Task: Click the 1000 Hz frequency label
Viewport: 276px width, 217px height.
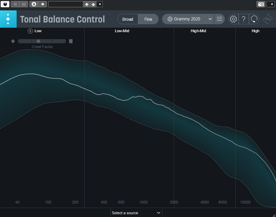Action: (x=143, y=202)
